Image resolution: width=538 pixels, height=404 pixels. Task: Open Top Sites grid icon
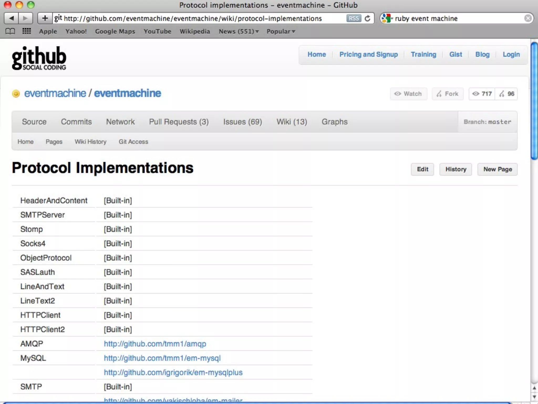27,31
